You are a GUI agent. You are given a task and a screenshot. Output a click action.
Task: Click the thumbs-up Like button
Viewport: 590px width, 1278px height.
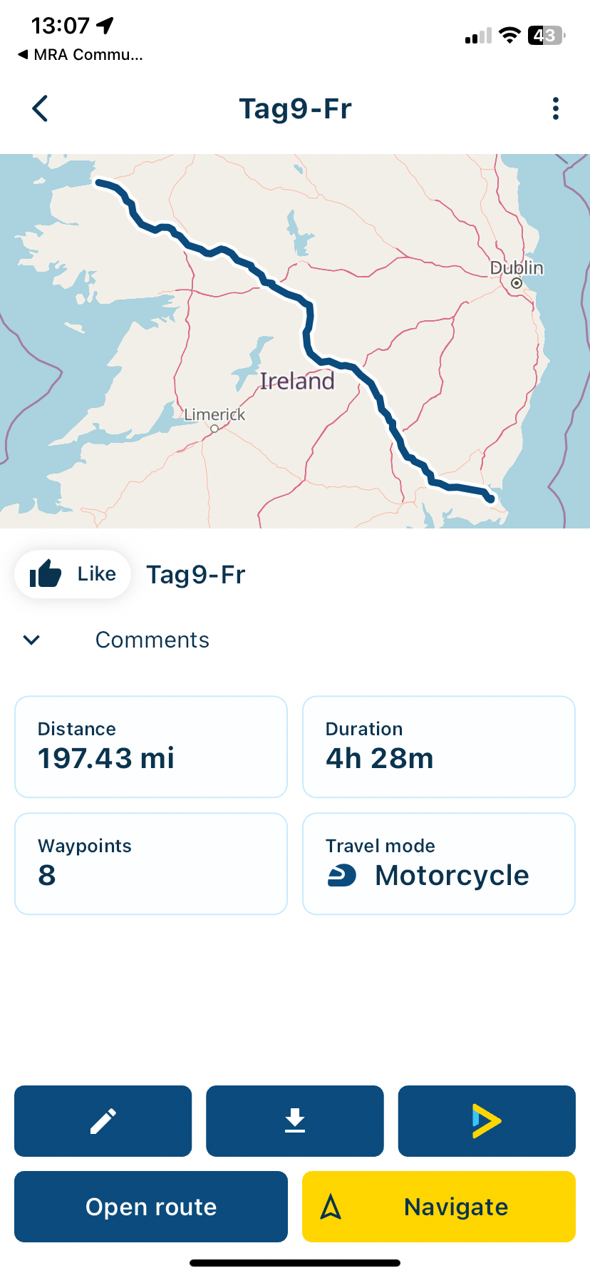coord(73,574)
